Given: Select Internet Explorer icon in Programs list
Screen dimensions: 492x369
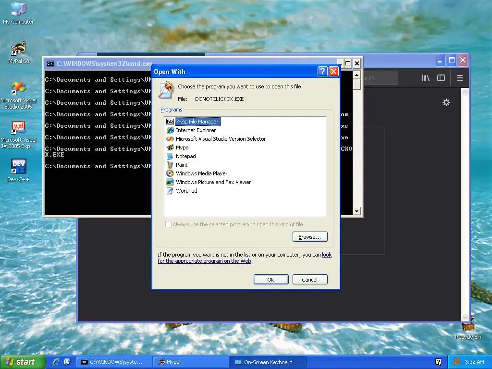Looking at the screenshot, I should tap(170, 130).
